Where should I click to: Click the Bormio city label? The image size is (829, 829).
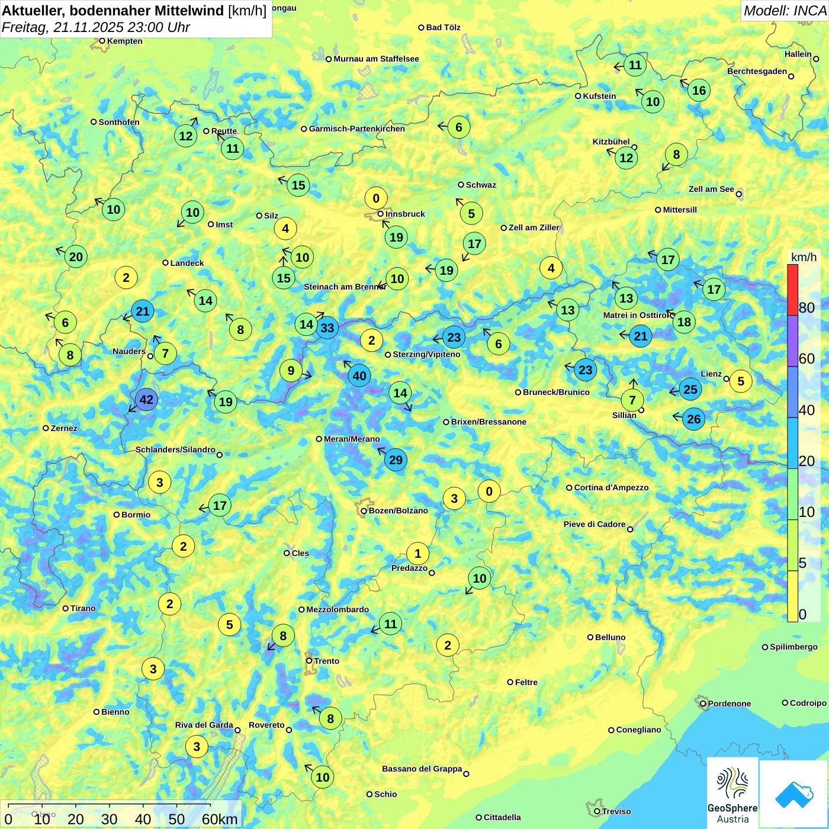pyautogui.click(x=136, y=515)
